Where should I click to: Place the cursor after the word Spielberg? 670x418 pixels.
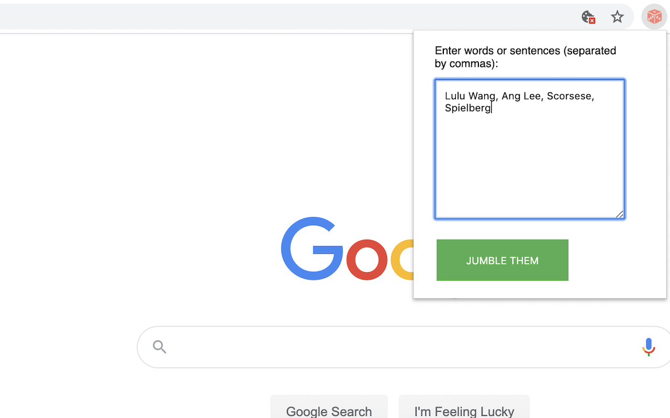pos(492,108)
